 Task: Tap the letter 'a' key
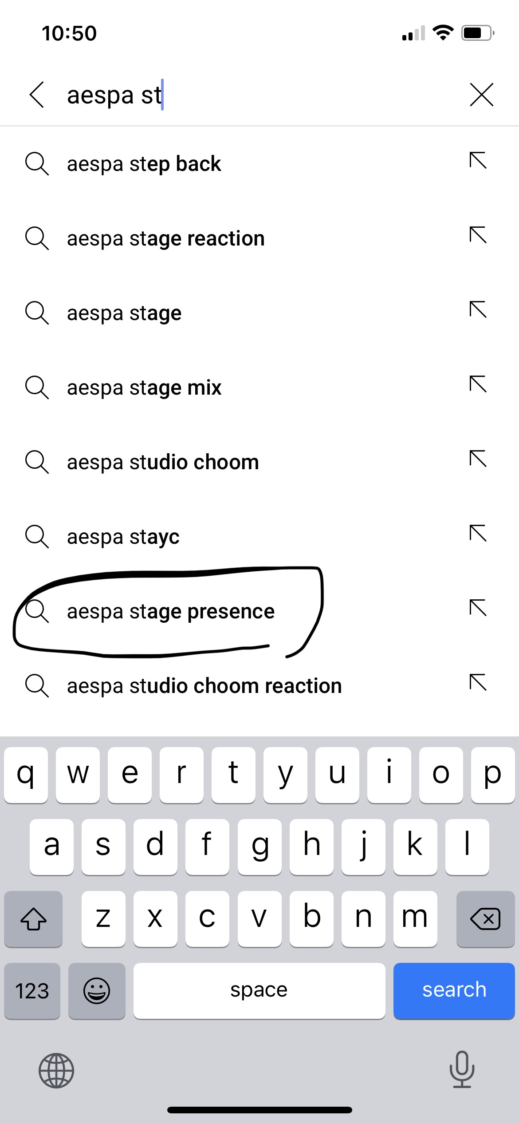click(x=51, y=847)
